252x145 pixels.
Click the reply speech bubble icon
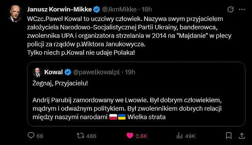[31, 136]
